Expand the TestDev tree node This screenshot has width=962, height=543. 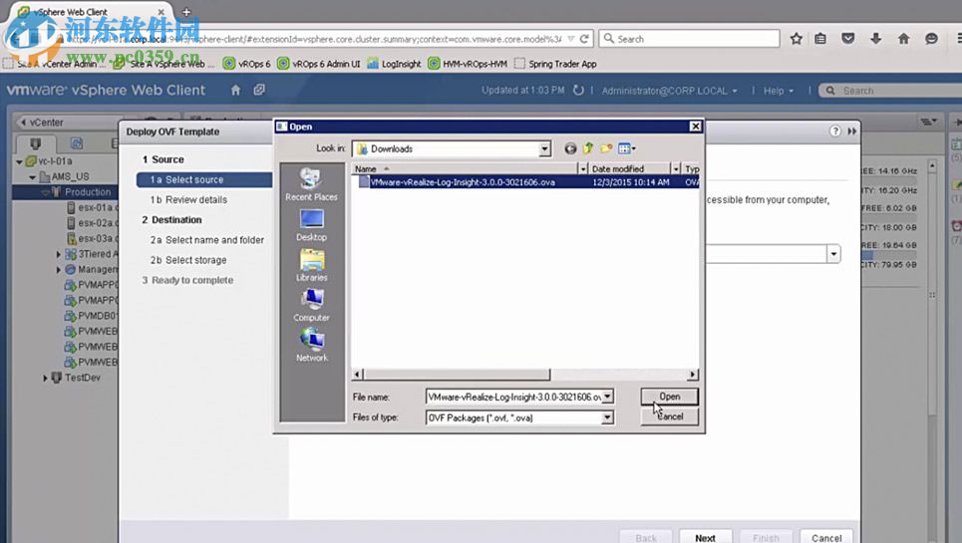point(45,379)
